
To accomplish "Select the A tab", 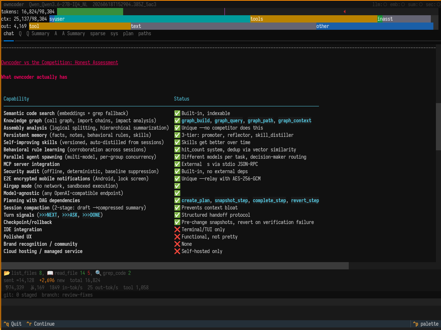I will pos(56,33).
